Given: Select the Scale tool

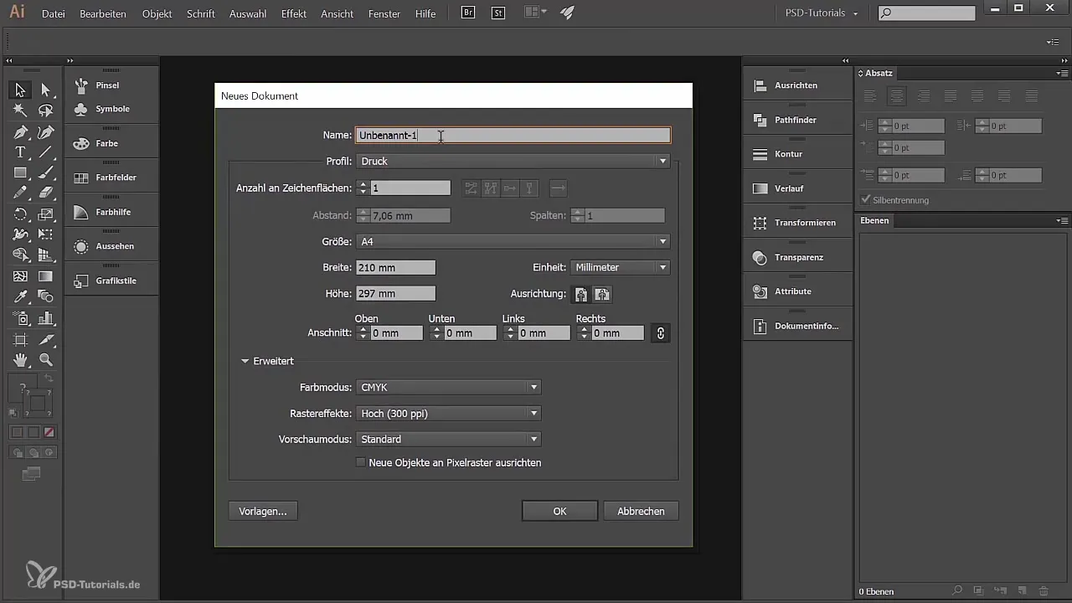Looking at the screenshot, I should pyautogui.click(x=46, y=214).
